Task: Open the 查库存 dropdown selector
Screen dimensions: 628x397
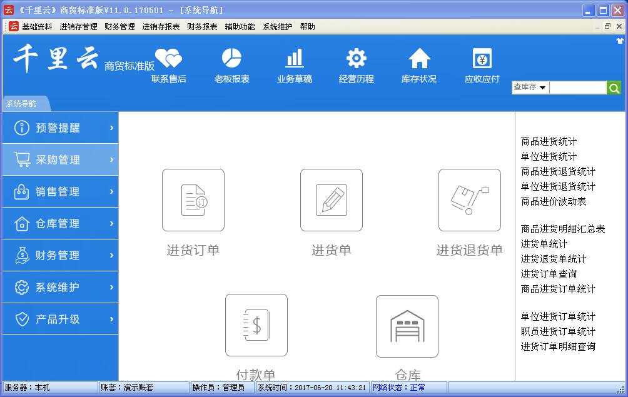Action: (530, 88)
